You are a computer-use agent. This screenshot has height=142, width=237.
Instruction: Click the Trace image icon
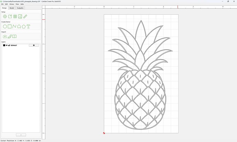click(x=10, y=36)
